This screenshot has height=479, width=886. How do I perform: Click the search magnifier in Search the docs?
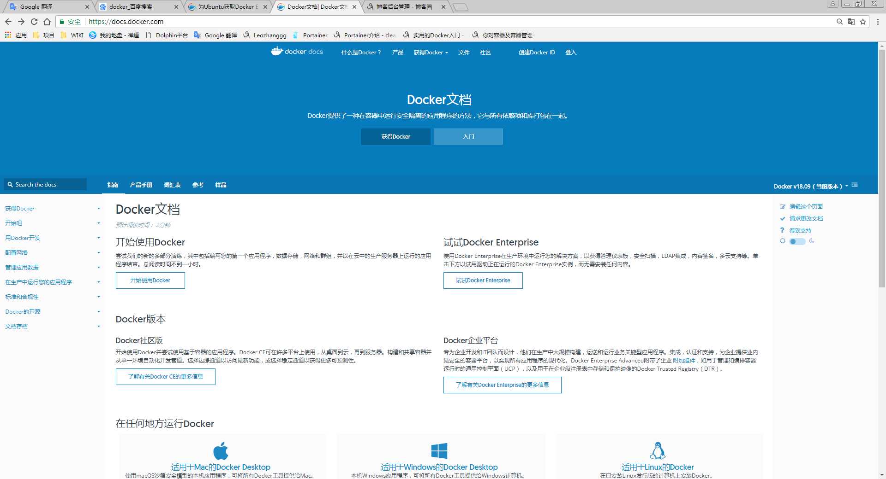[10, 185]
